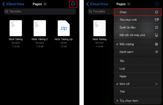The height and width of the screenshot is (105, 163).
Task: Choose Thư mục mới menu entry
Action: pyautogui.click(x=138, y=20)
